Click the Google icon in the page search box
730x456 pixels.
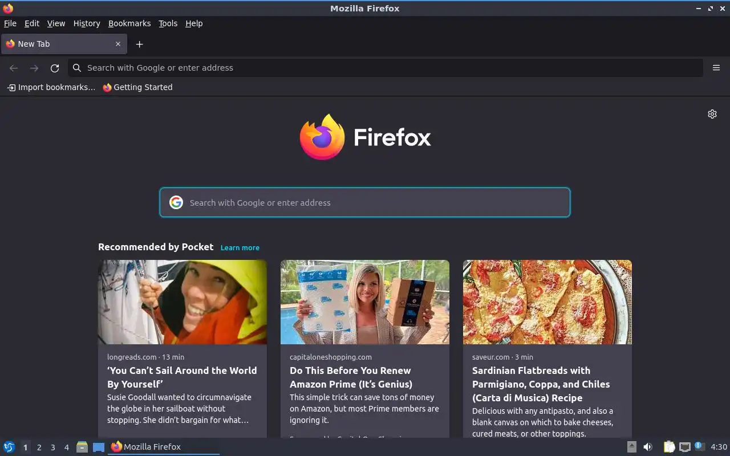(176, 202)
